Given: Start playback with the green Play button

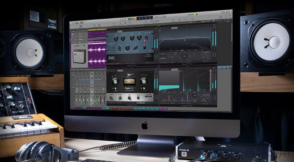Looking at the screenshot, I should coord(129,19).
